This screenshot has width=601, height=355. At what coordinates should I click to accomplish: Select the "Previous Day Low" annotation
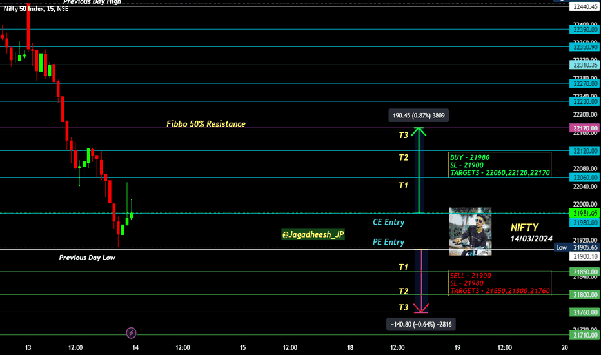tap(87, 258)
